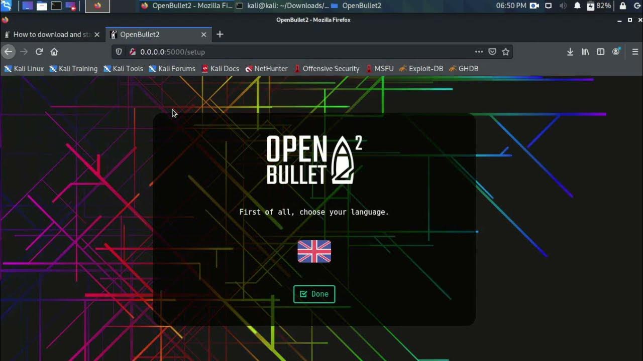Open the Firefox account icon

[x=616, y=52]
